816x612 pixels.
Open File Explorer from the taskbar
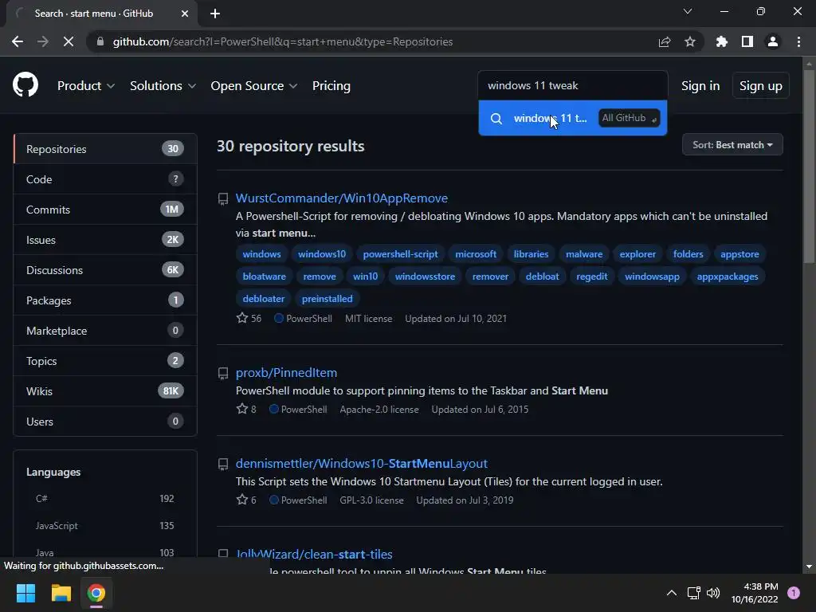[x=61, y=593]
